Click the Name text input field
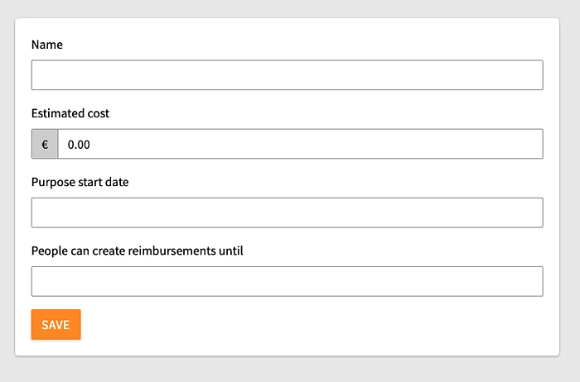The height and width of the screenshot is (382, 580). point(287,75)
